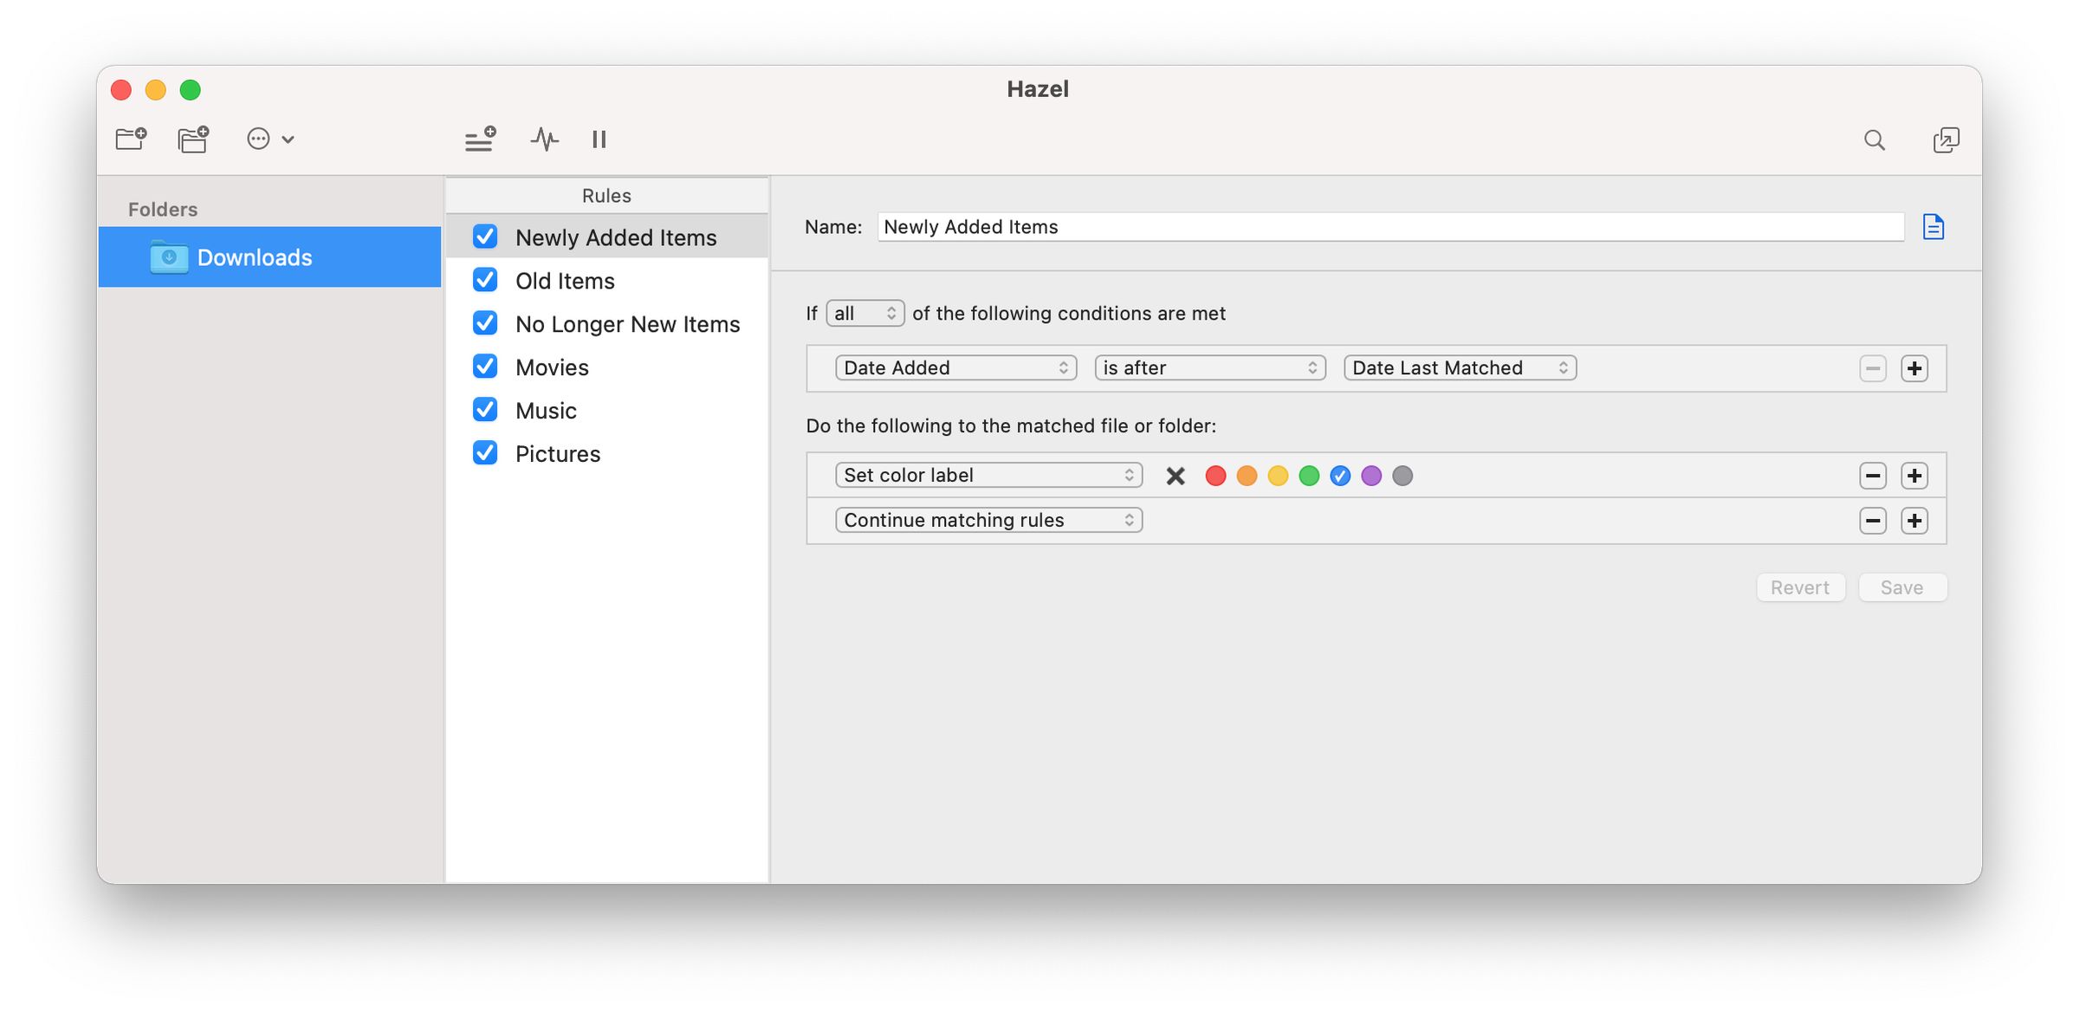Viewport: 2079px width, 1012px height.
Task: Click the rule Name text field
Action: pyautogui.click(x=1390, y=227)
